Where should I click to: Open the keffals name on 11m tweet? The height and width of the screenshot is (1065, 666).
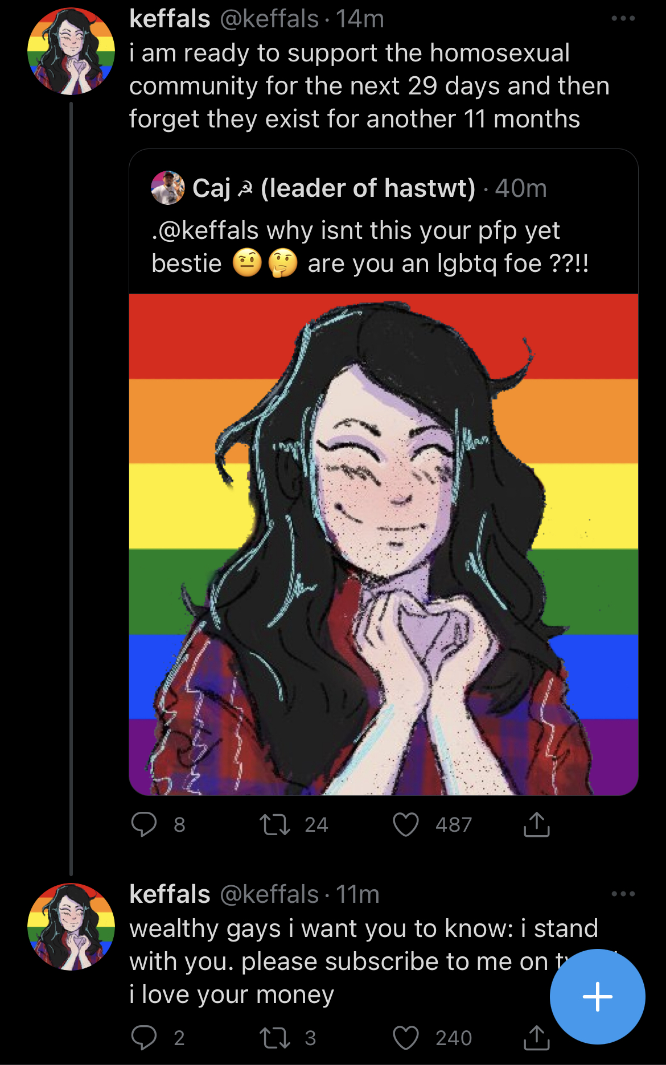(x=170, y=894)
